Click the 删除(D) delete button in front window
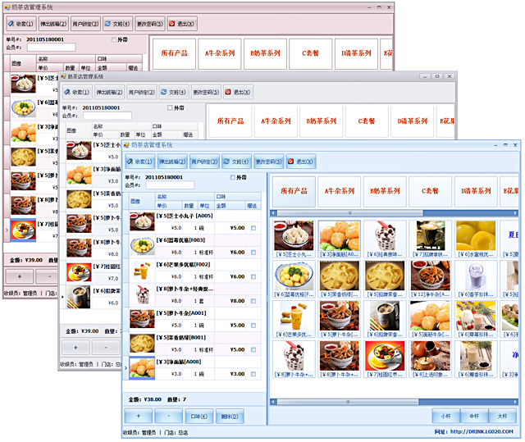Screen dimensions: 525x442 point(229,417)
